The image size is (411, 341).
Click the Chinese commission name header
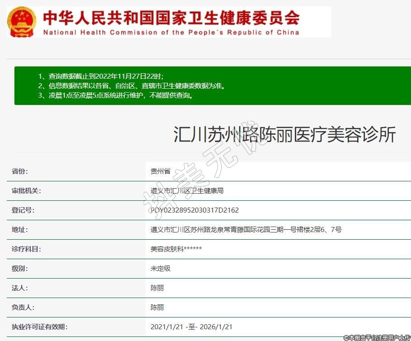pyautogui.click(x=171, y=17)
